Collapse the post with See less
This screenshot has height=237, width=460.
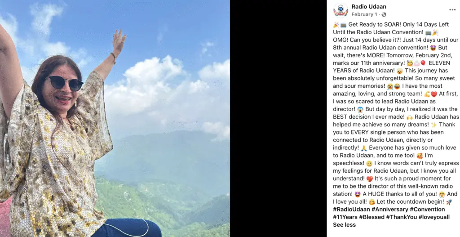[x=344, y=225]
